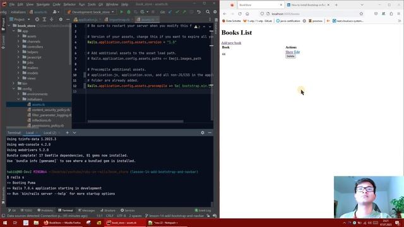The image size is (404, 227).
Task: Click the Firefox address bar localhost URL
Action: pos(285,14)
